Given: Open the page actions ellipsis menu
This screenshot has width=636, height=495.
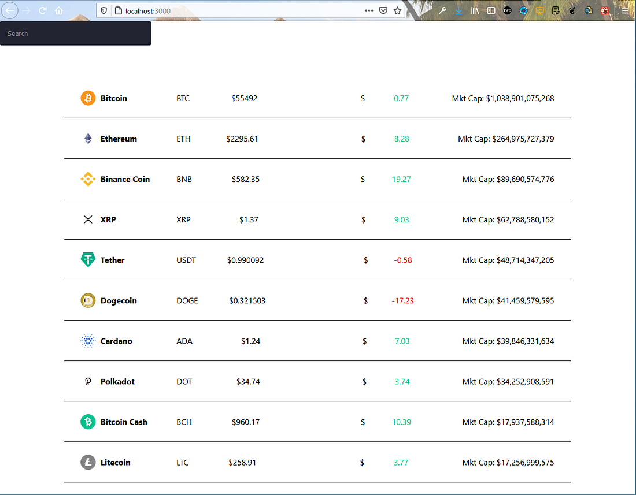Looking at the screenshot, I should pyautogui.click(x=369, y=10).
